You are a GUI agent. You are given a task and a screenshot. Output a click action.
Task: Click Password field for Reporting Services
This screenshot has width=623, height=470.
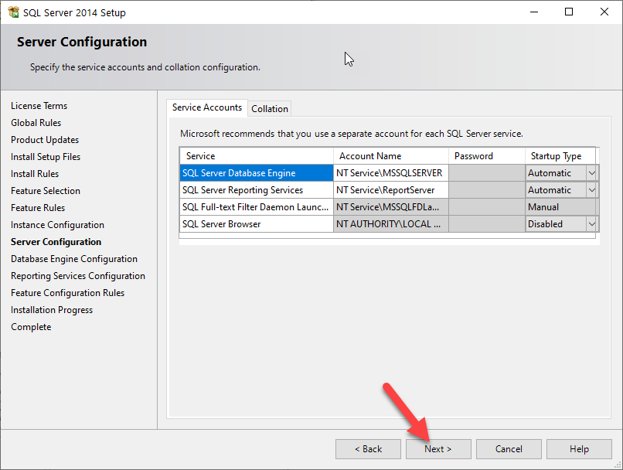[487, 190]
